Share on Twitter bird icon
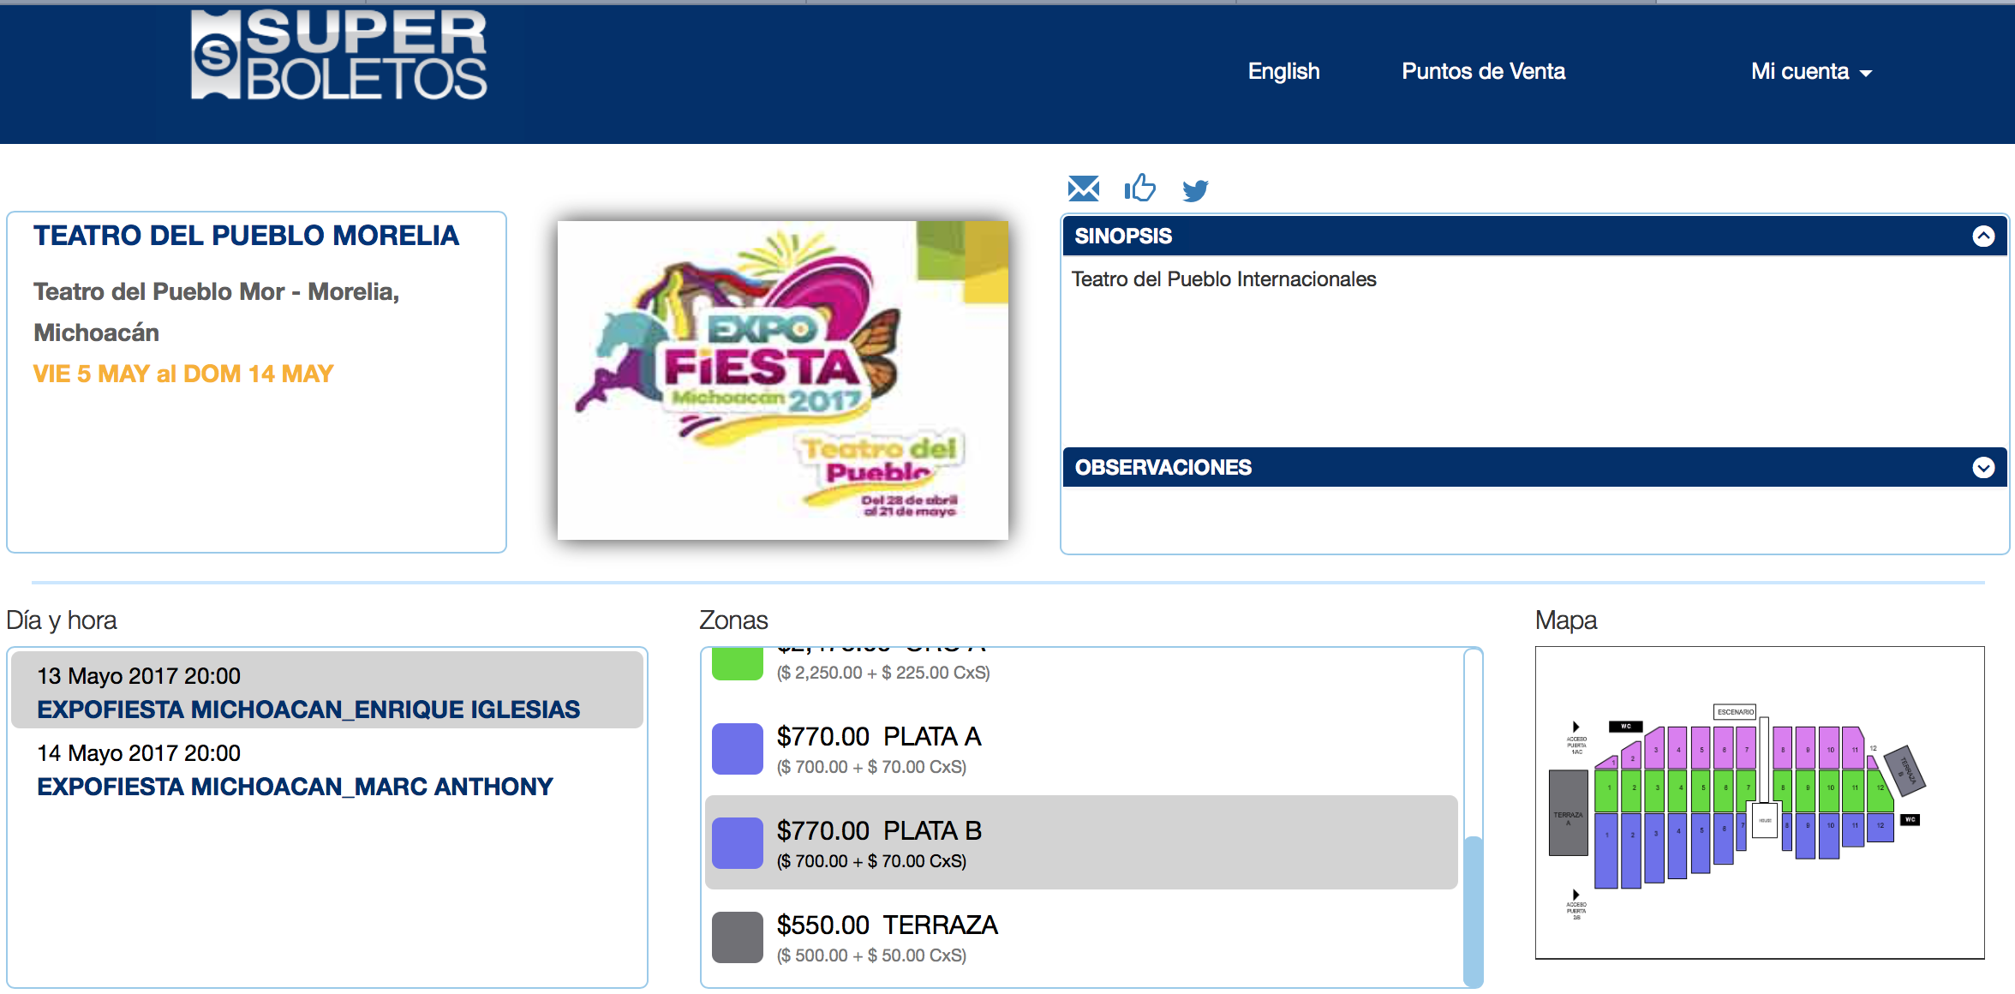The height and width of the screenshot is (994, 2015). pos(1195,189)
